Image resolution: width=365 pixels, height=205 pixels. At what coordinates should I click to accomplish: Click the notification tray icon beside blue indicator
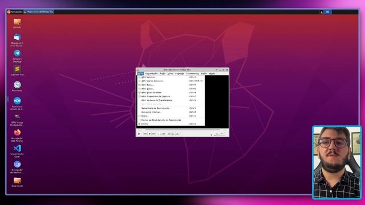click(x=322, y=12)
